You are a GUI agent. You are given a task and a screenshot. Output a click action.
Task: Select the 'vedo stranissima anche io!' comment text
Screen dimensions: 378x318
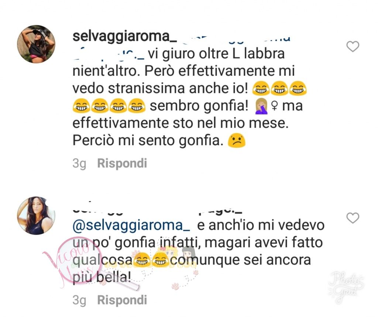[160, 88]
